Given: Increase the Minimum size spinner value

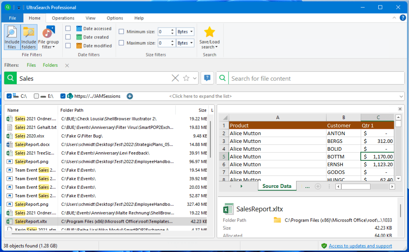Looking at the screenshot, I should click(172, 30).
